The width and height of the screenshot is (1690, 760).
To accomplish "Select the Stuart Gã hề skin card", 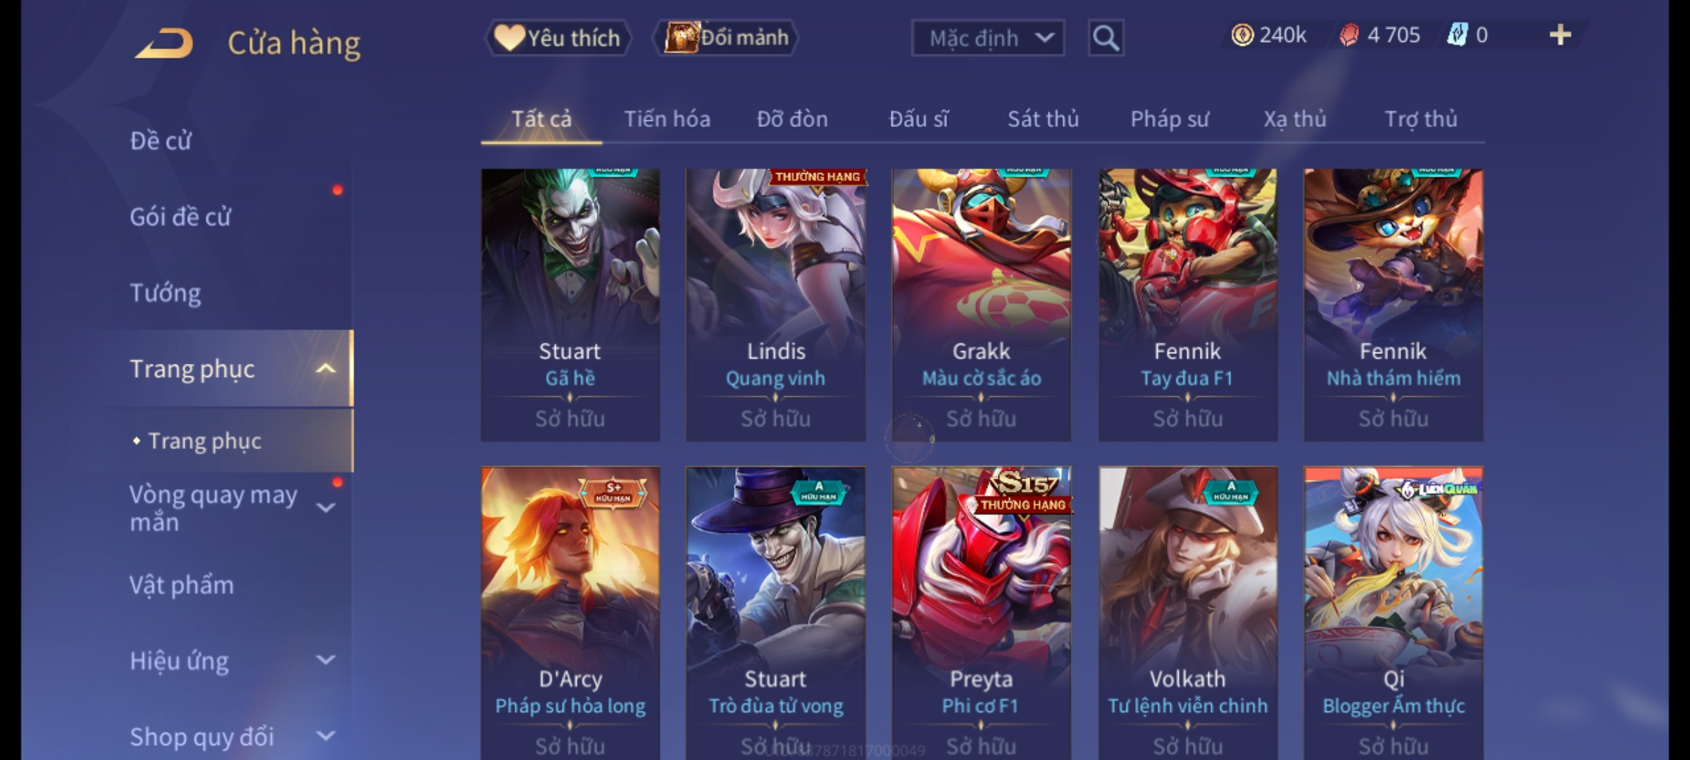I will (570, 305).
